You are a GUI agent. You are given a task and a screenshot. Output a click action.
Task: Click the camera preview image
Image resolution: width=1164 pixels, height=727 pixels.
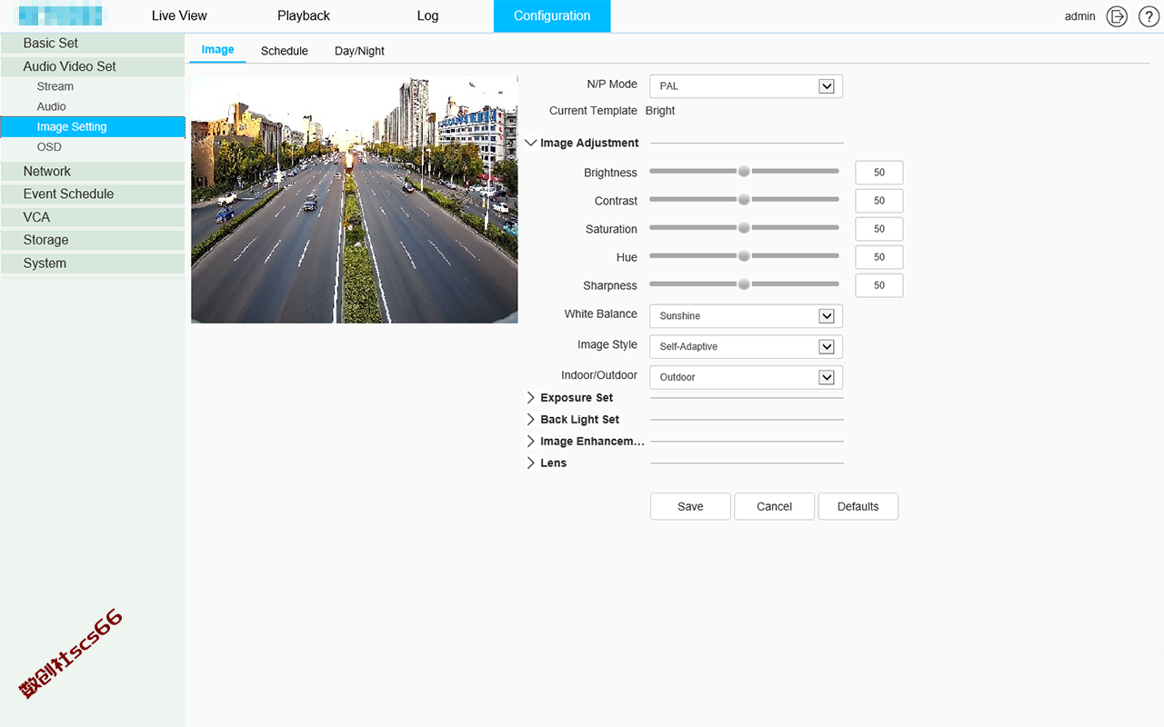pyautogui.click(x=355, y=200)
